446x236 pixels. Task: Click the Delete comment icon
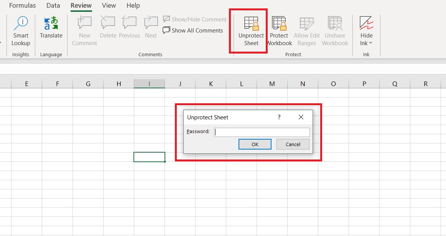(x=108, y=28)
